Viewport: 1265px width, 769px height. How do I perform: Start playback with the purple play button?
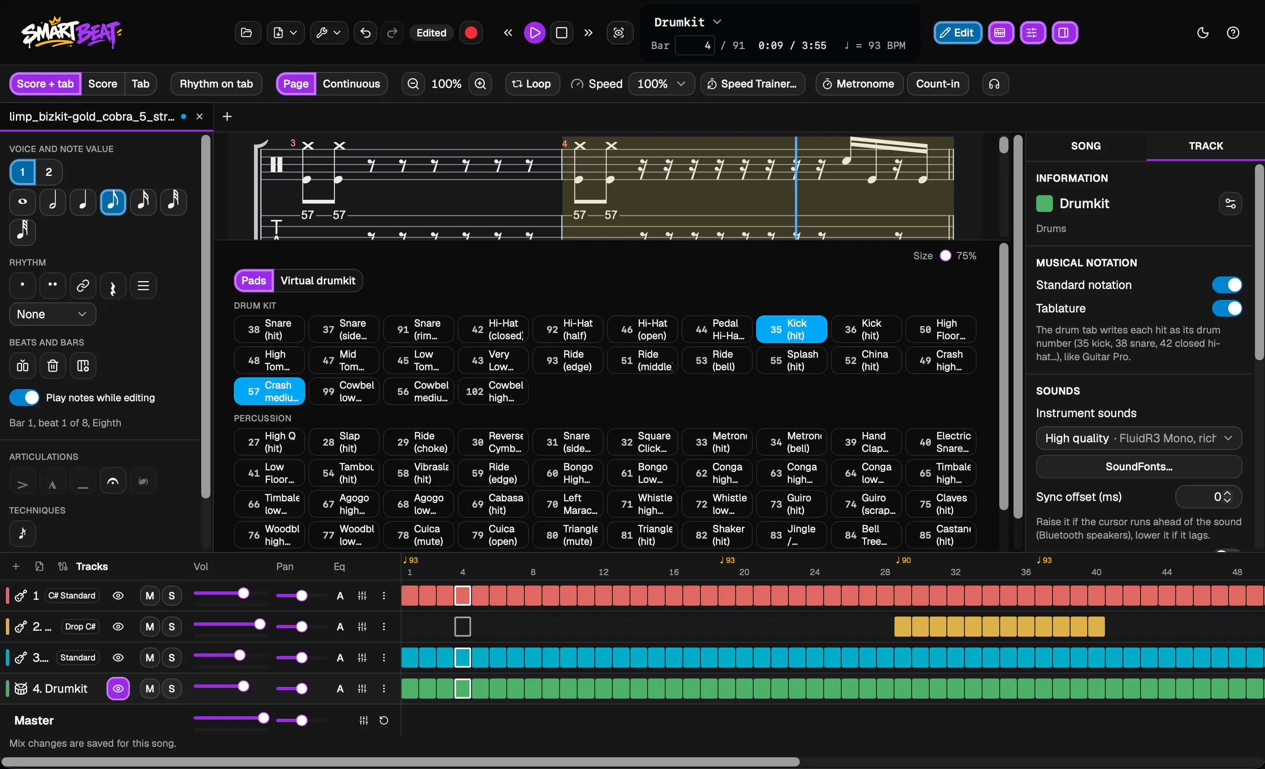click(x=534, y=33)
